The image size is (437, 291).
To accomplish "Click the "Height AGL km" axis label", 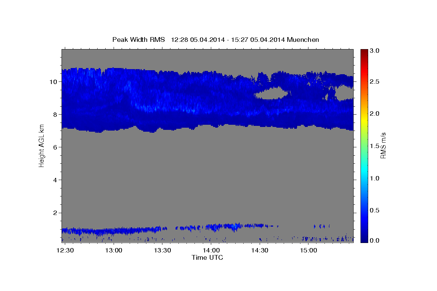I will point(42,145).
